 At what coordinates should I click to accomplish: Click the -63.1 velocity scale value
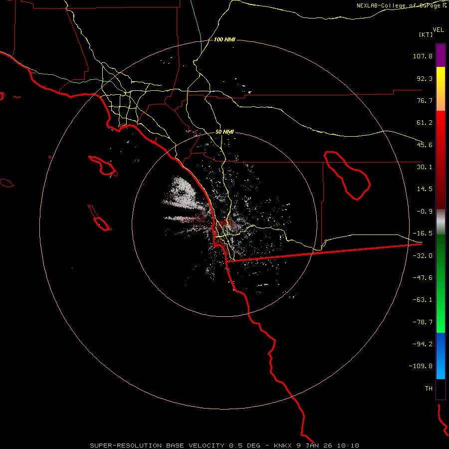423,300
